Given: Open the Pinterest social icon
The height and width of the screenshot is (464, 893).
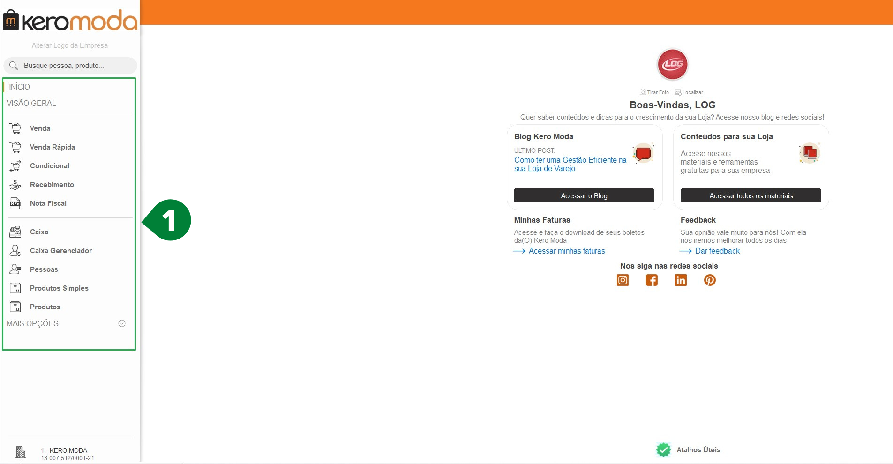Looking at the screenshot, I should (x=710, y=280).
